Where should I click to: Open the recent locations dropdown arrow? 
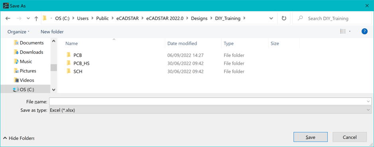28,19
